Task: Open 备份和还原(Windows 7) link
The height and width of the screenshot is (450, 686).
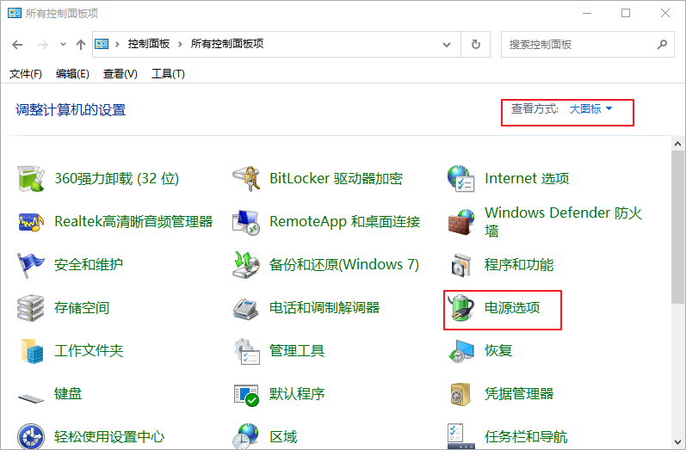Action: coord(344,264)
